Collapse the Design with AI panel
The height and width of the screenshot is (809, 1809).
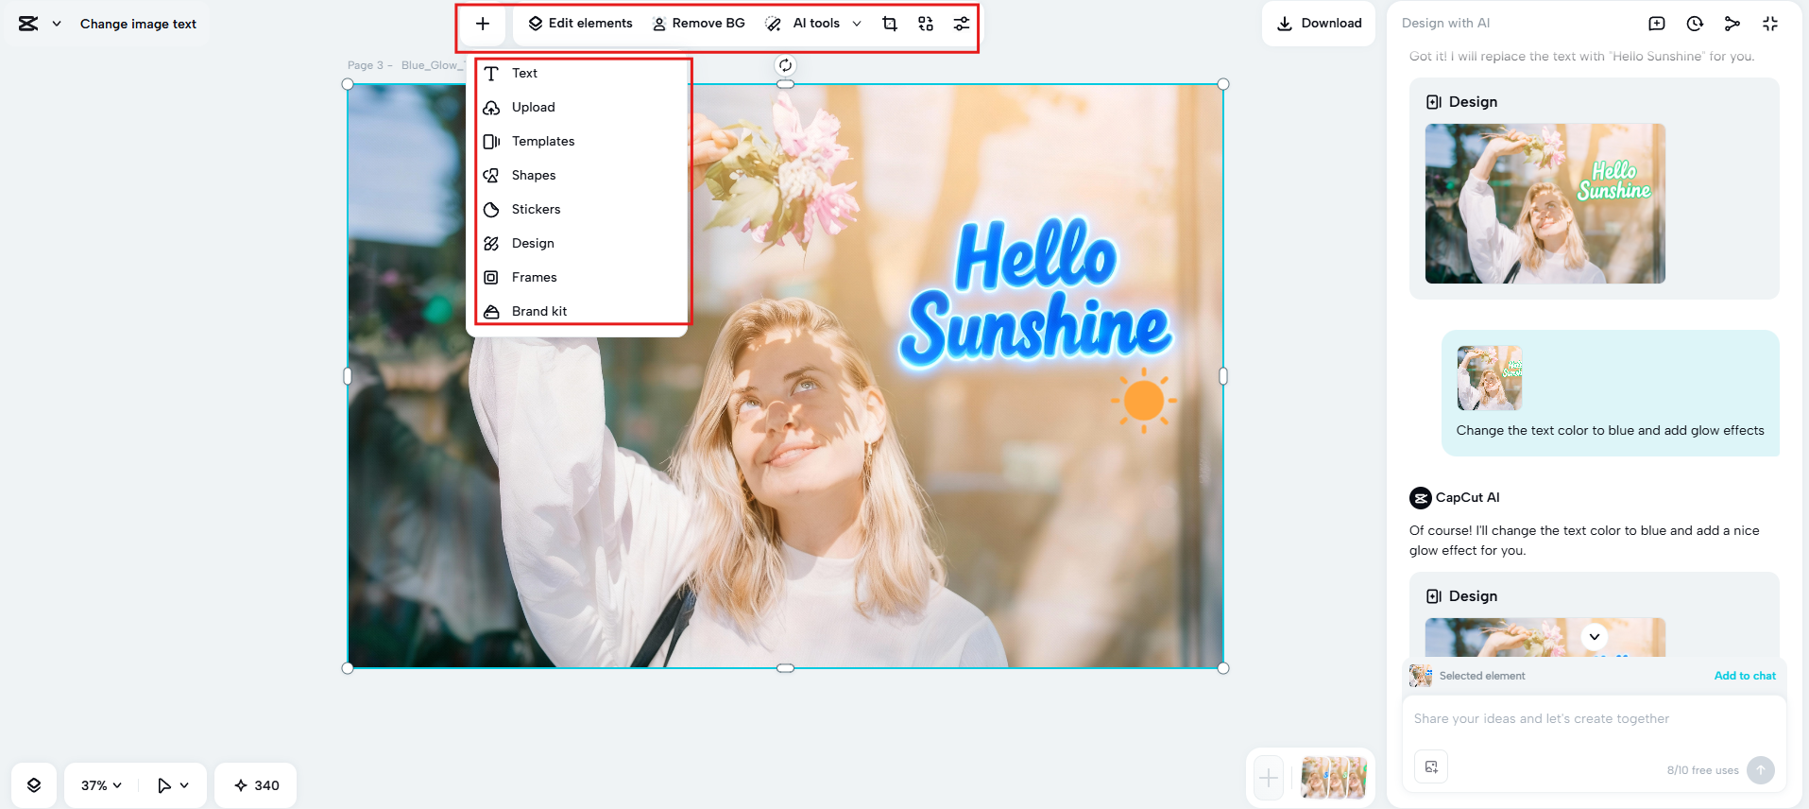1770,24
